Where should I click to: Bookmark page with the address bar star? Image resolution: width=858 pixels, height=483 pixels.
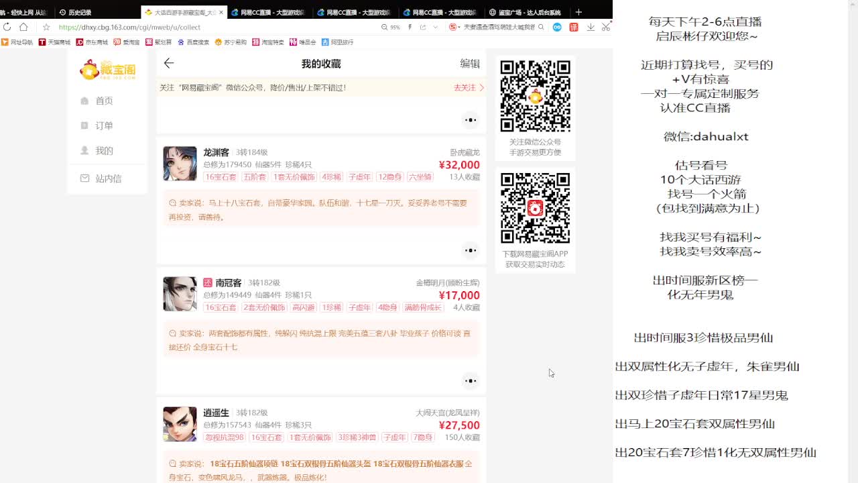click(x=46, y=27)
